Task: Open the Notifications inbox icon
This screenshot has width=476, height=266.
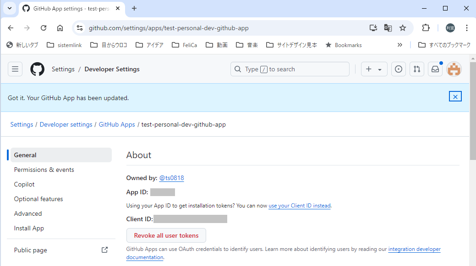Action: tap(435, 69)
